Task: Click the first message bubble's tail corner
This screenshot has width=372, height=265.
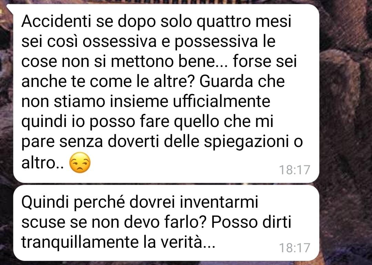Action: click(10, 8)
